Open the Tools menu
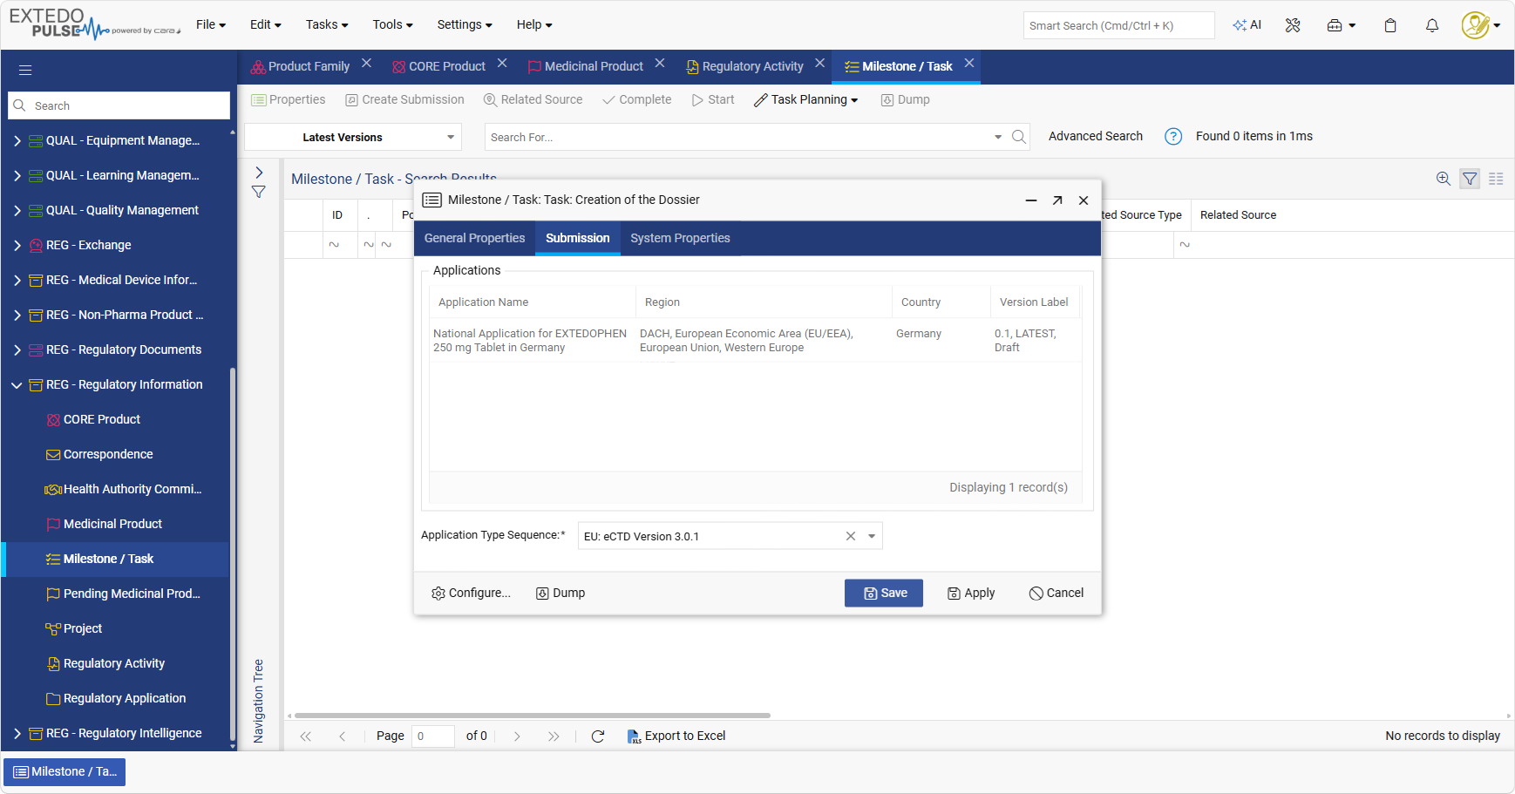The image size is (1515, 794). [392, 24]
